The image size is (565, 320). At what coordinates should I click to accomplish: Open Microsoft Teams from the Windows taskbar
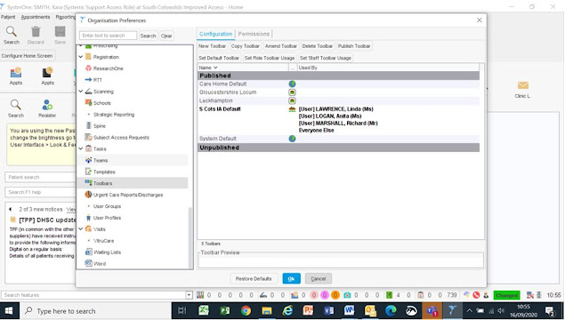point(432,310)
